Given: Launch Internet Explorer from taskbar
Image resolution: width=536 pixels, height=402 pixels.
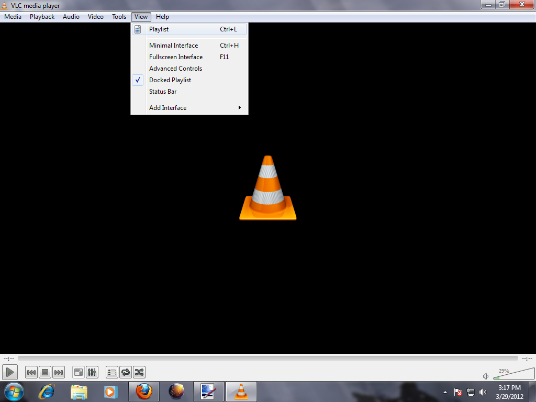Looking at the screenshot, I should [x=47, y=392].
